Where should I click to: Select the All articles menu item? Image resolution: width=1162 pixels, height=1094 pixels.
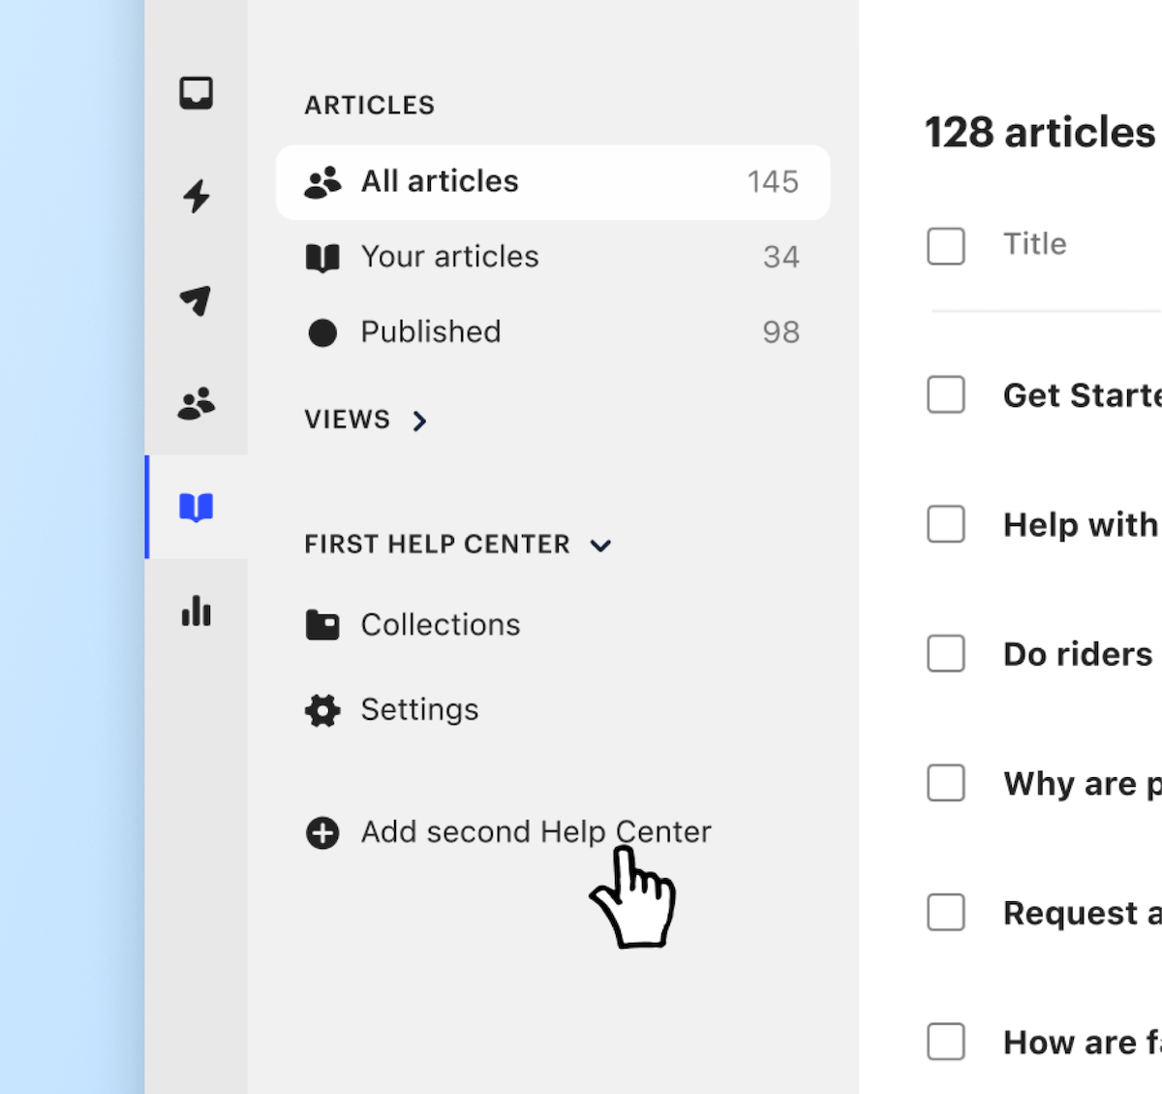pyautogui.click(x=552, y=182)
